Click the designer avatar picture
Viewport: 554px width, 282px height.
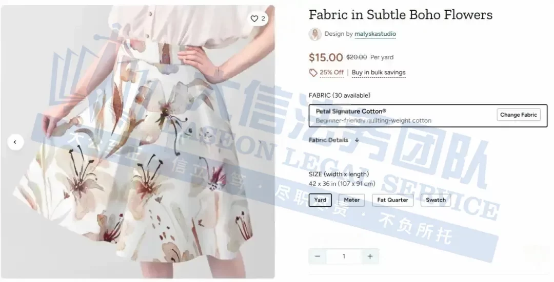click(x=315, y=34)
